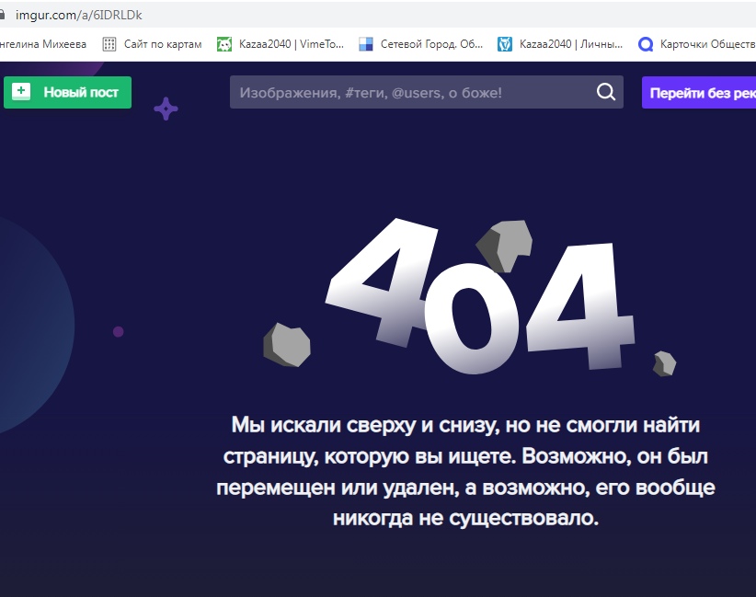
Task: Click the imgur.com URL in the address bar
Action: pos(78,16)
